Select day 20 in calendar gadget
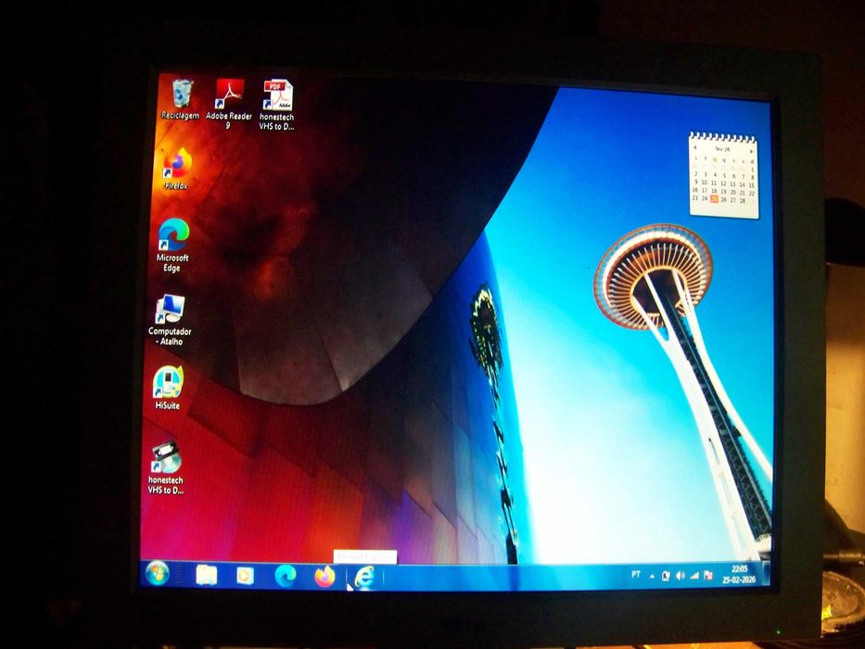865x649 pixels. pyautogui.click(x=732, y=192)
